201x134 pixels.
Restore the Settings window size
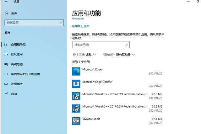tap(198, 1)
